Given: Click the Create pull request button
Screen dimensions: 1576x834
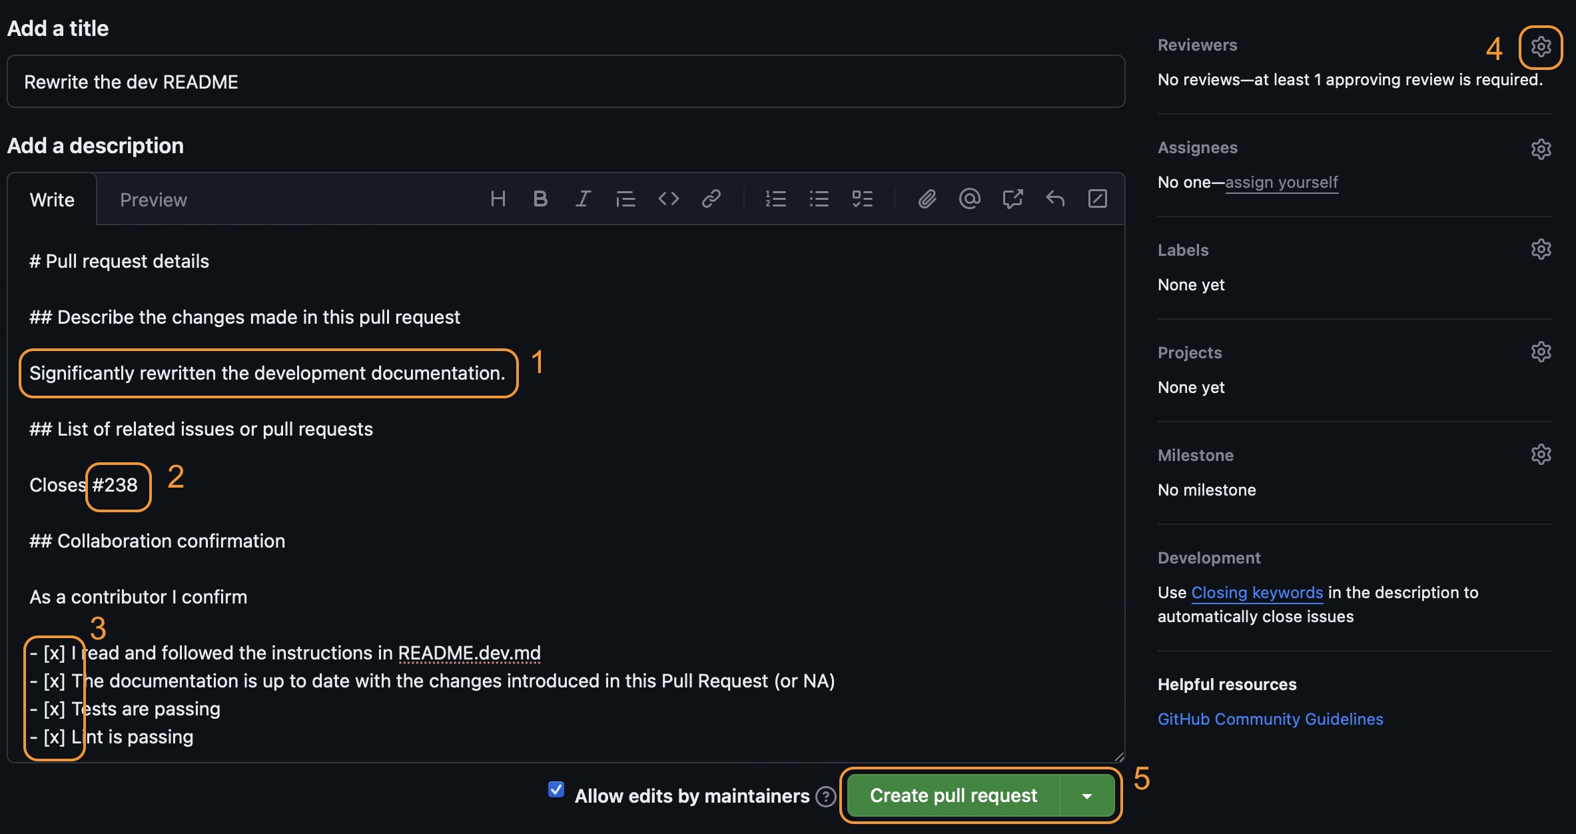Looking at the screenshot, I should [951, 795].
